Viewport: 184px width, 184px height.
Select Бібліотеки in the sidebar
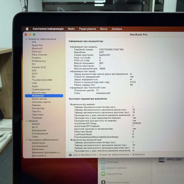pos(38,149)
